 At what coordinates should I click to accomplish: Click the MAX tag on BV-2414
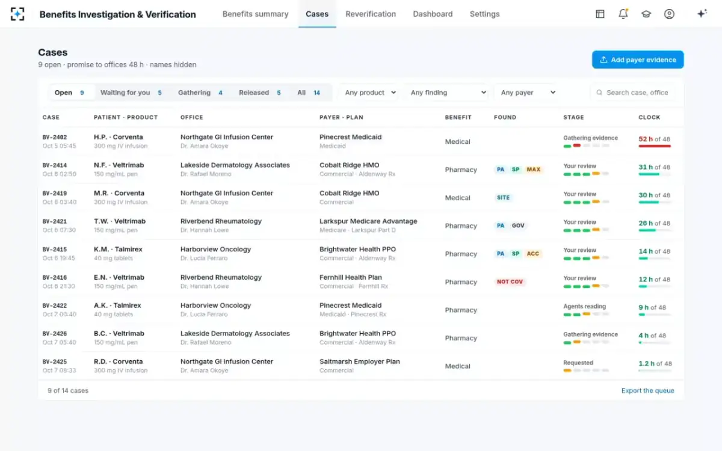coord(534,170)
